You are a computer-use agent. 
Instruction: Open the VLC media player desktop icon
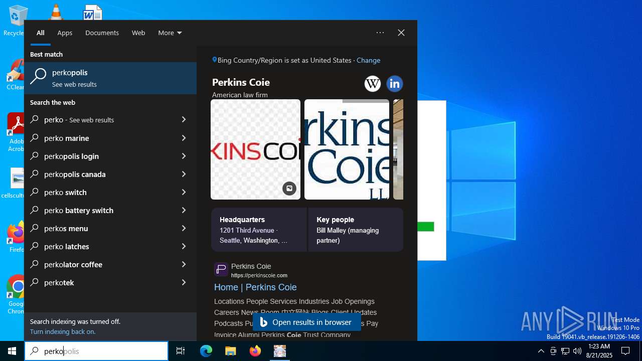[x=56, y=12]
